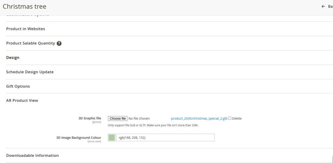Click the GLB or GLTF file size note

153,125
